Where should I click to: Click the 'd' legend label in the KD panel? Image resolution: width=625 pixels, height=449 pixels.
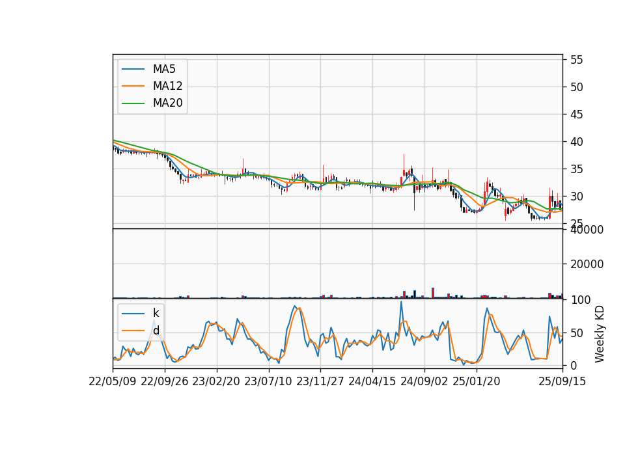156,331
